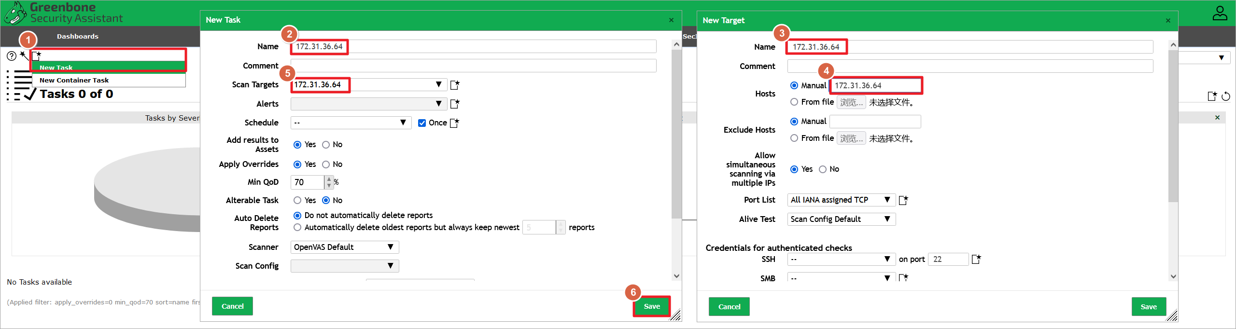Open the task wizard wand icon
This screenshot has height=329, width=1236.
pos(24,55)
